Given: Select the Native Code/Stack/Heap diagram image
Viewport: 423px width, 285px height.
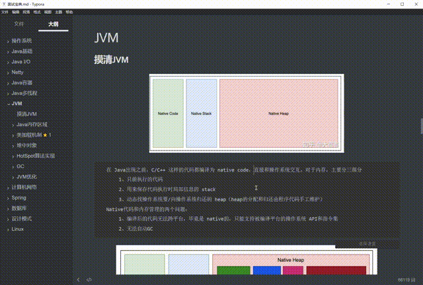Looking at the screenshot, I should point(247,113).
